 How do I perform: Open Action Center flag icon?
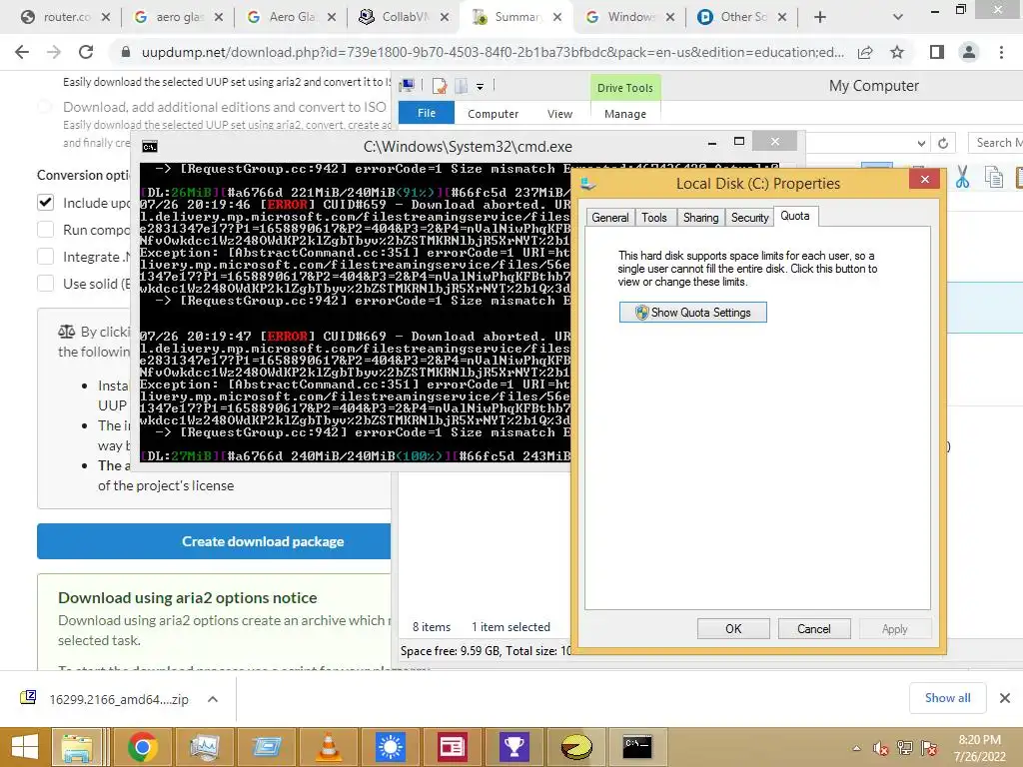click(x=929, y=748)
